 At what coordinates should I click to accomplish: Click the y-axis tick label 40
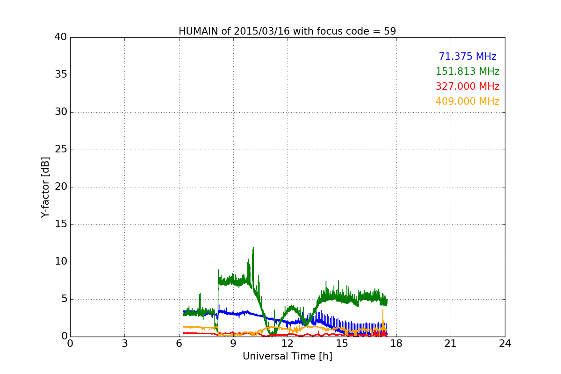point(61,37)
